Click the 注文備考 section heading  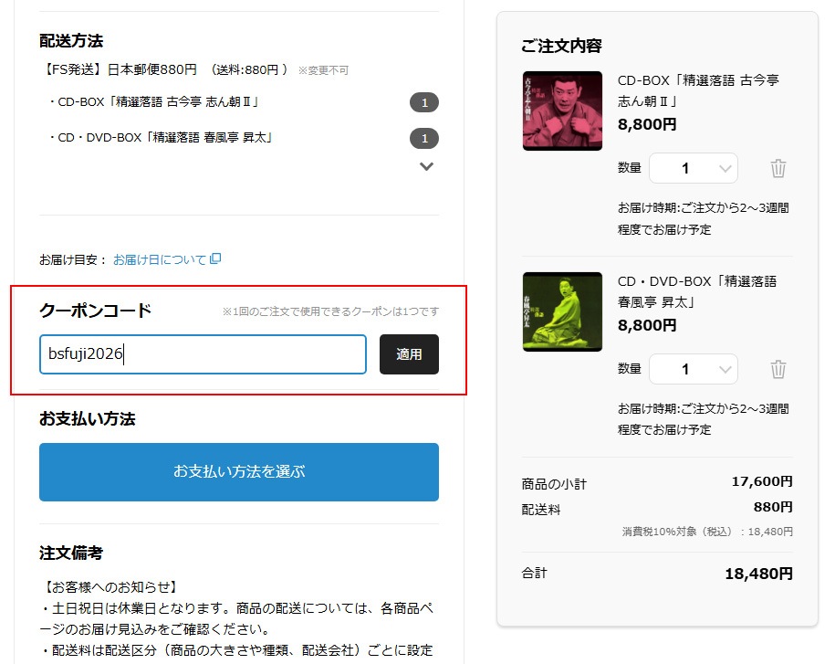71,553
